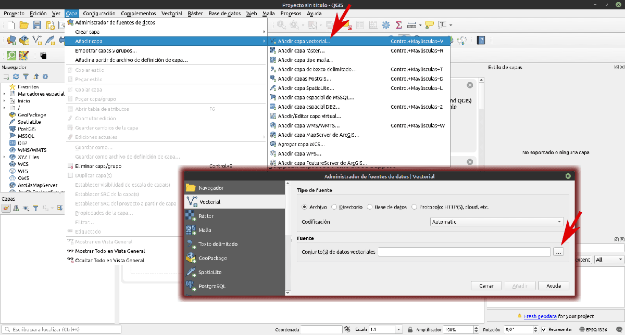
Task: Select GeoPackage in data source manager sidebar
Action: [234, 258]
